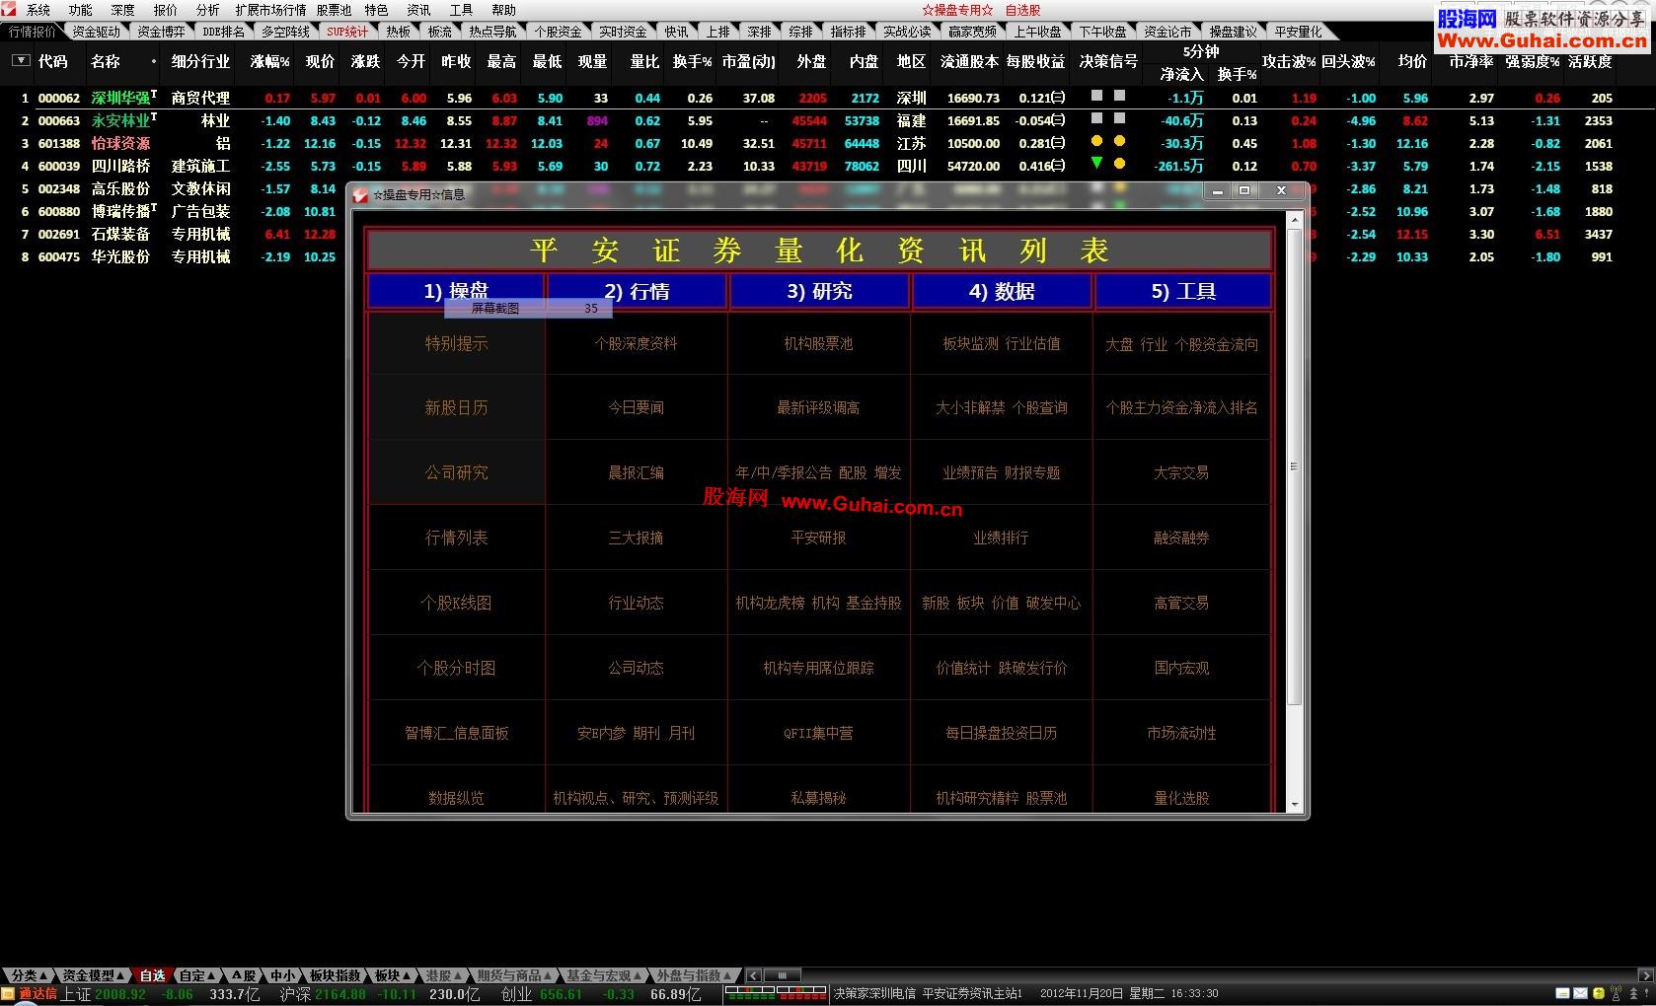Open the 系统 menu
1656x1006 pixels.
coord(38,10)
